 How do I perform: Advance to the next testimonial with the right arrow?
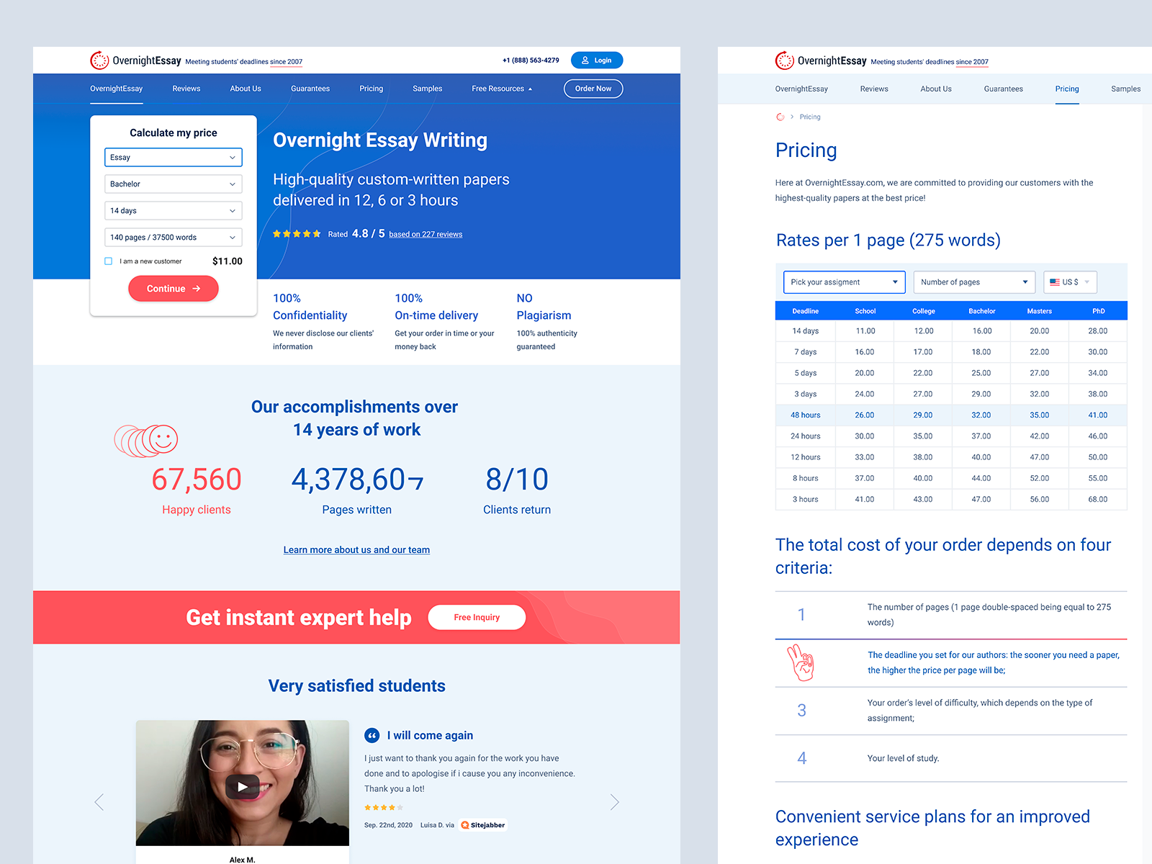614,802
